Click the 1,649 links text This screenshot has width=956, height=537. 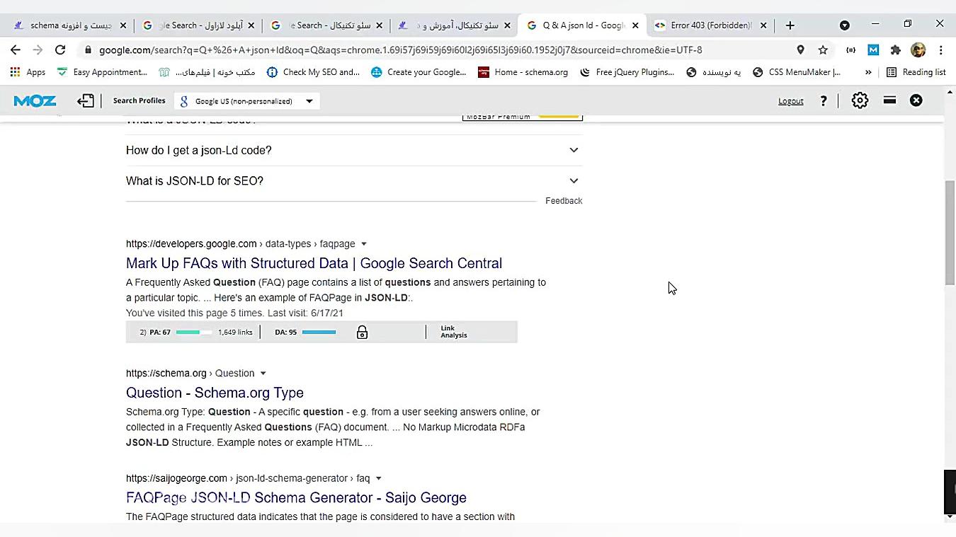pyautogui.click(x=235, y=332)
